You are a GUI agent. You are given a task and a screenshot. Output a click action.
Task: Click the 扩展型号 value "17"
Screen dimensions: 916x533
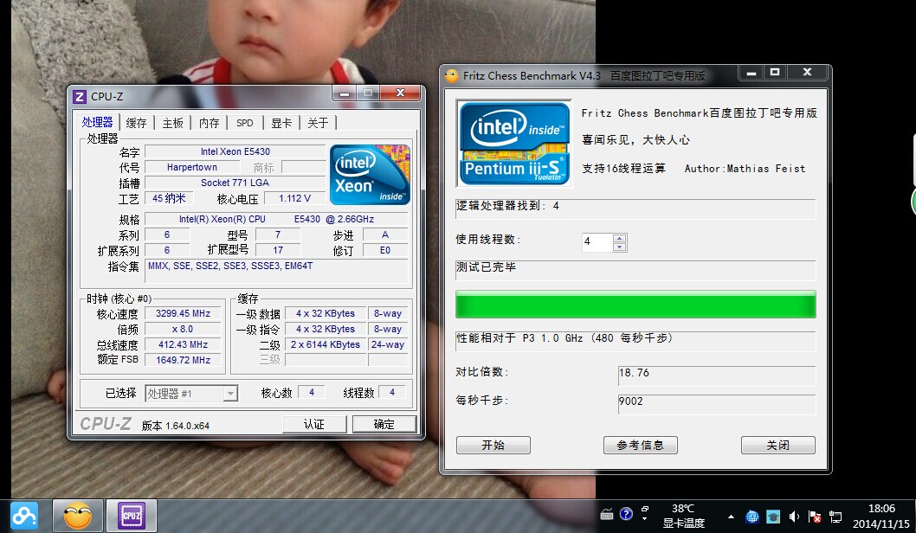coord(278,250)
